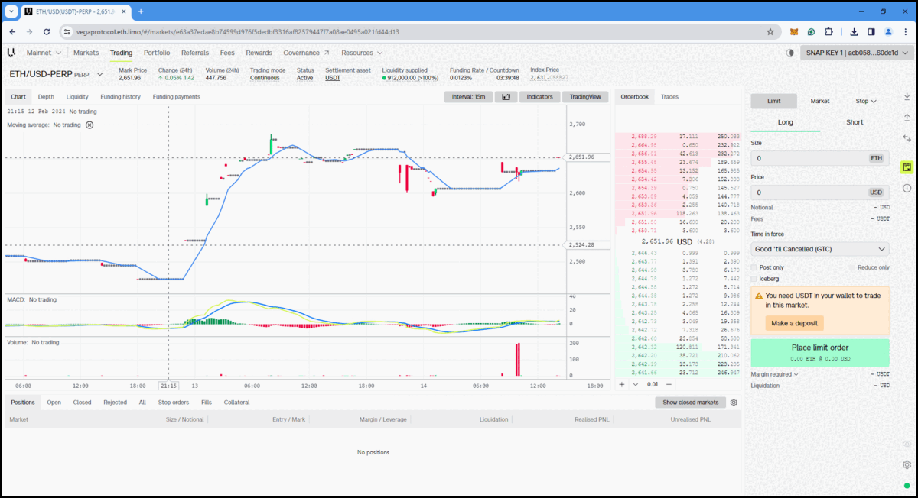The height and width of the screenshot is (498, 918).
Task: Click the withdraw up-arrow sidebar icon
Action: pos(907,117)
